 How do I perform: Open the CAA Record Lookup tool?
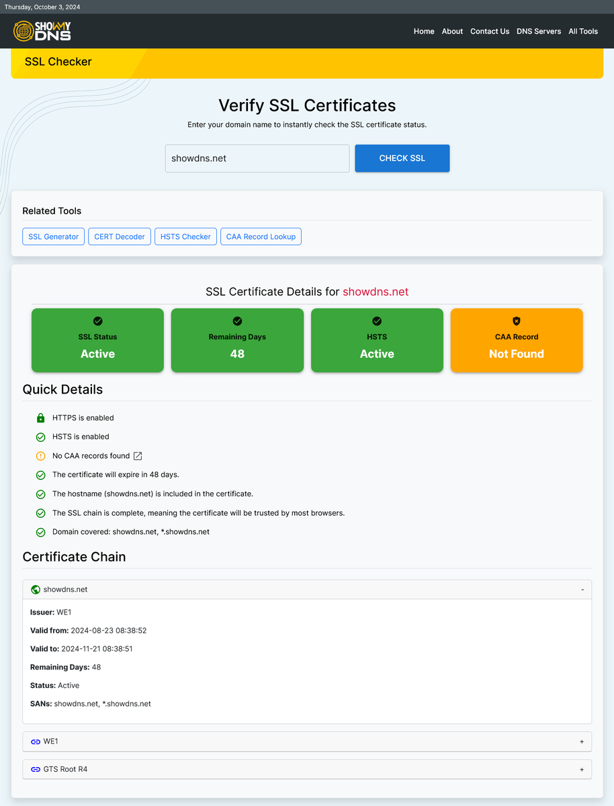pos(261,236)
